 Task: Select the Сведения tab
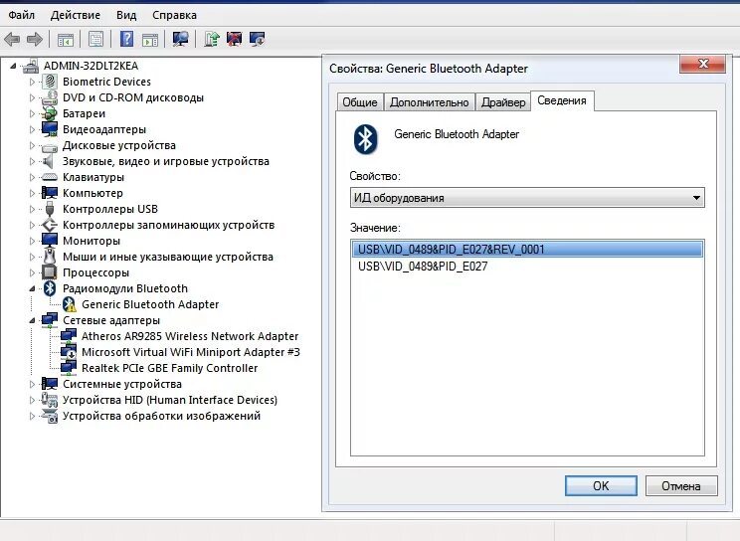click(562, 100)
